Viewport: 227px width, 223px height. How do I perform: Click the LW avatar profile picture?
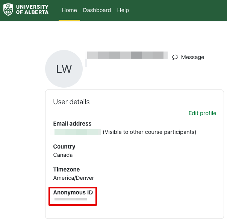coord(64,69)
